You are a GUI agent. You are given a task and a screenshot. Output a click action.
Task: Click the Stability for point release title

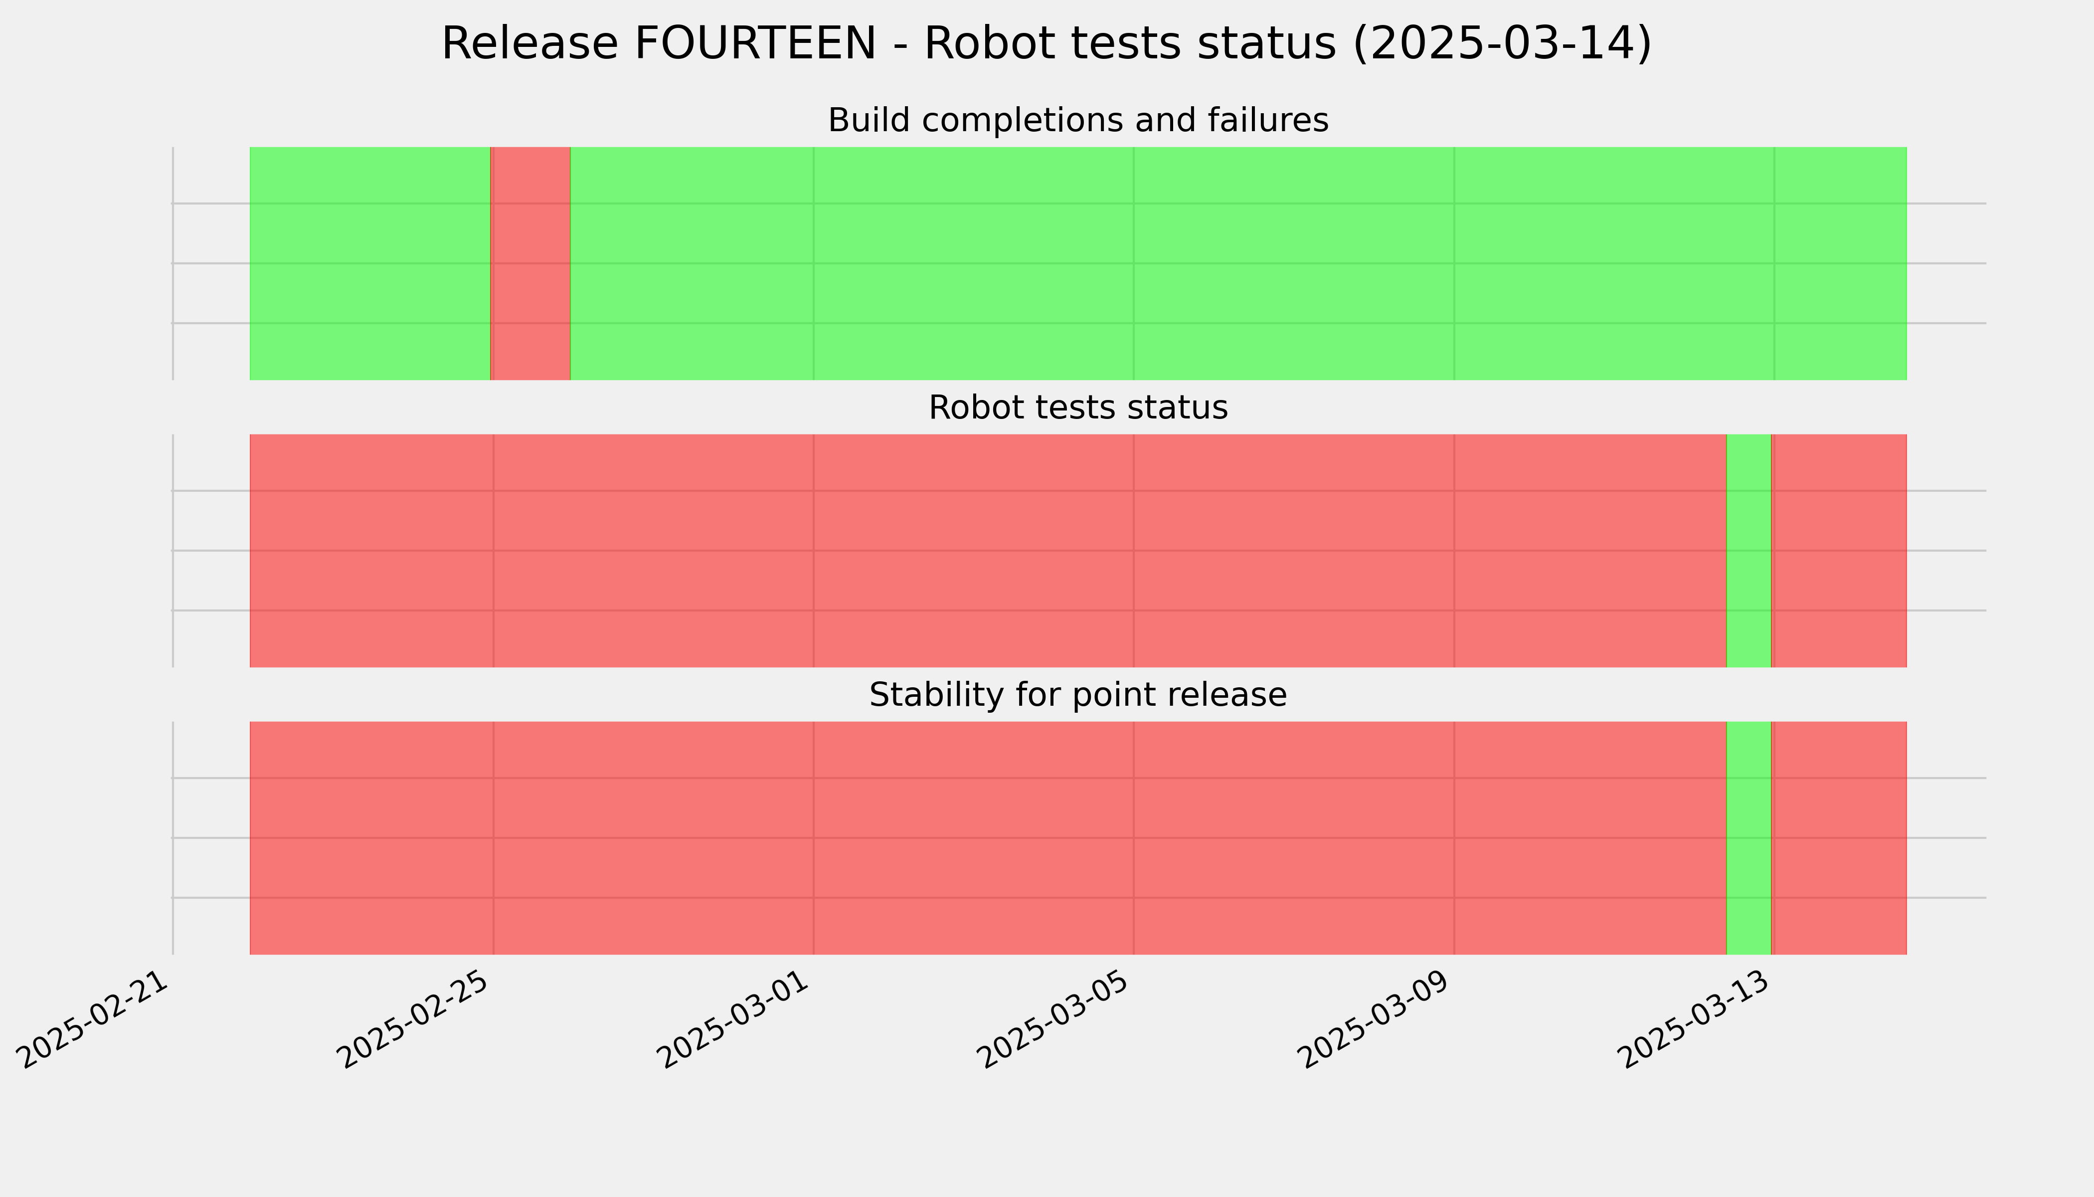coord(1077,696)
